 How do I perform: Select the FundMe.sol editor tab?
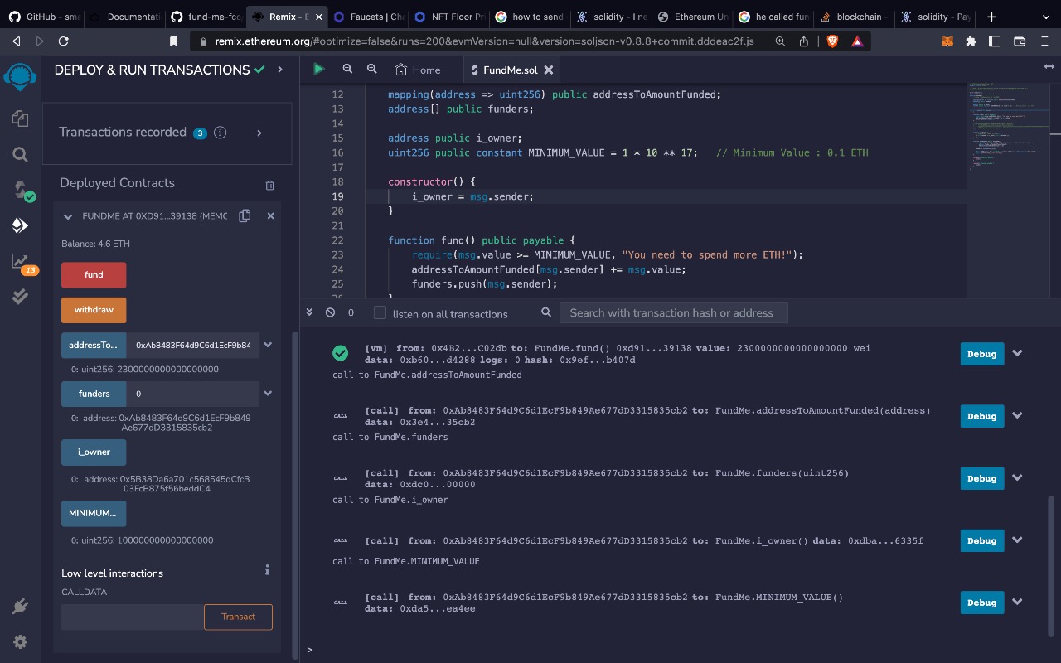pyautogui.click(x=512, y=70)
